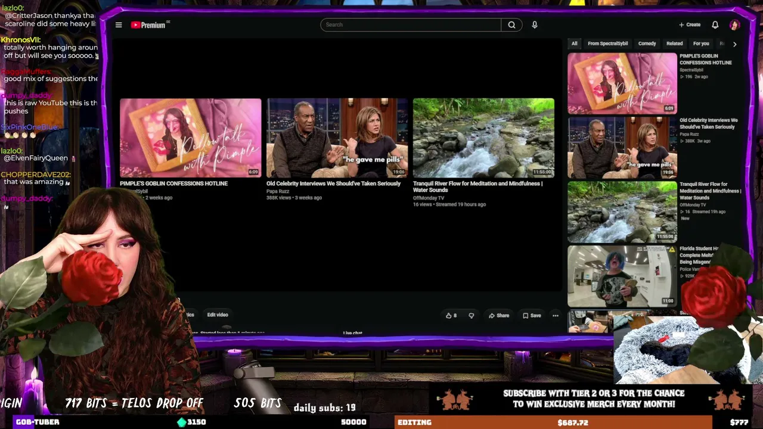Play end-screen Tranquil River Flow thumbnail
Image resolution: width=763 pixels, height=429 pixels.
483,138
